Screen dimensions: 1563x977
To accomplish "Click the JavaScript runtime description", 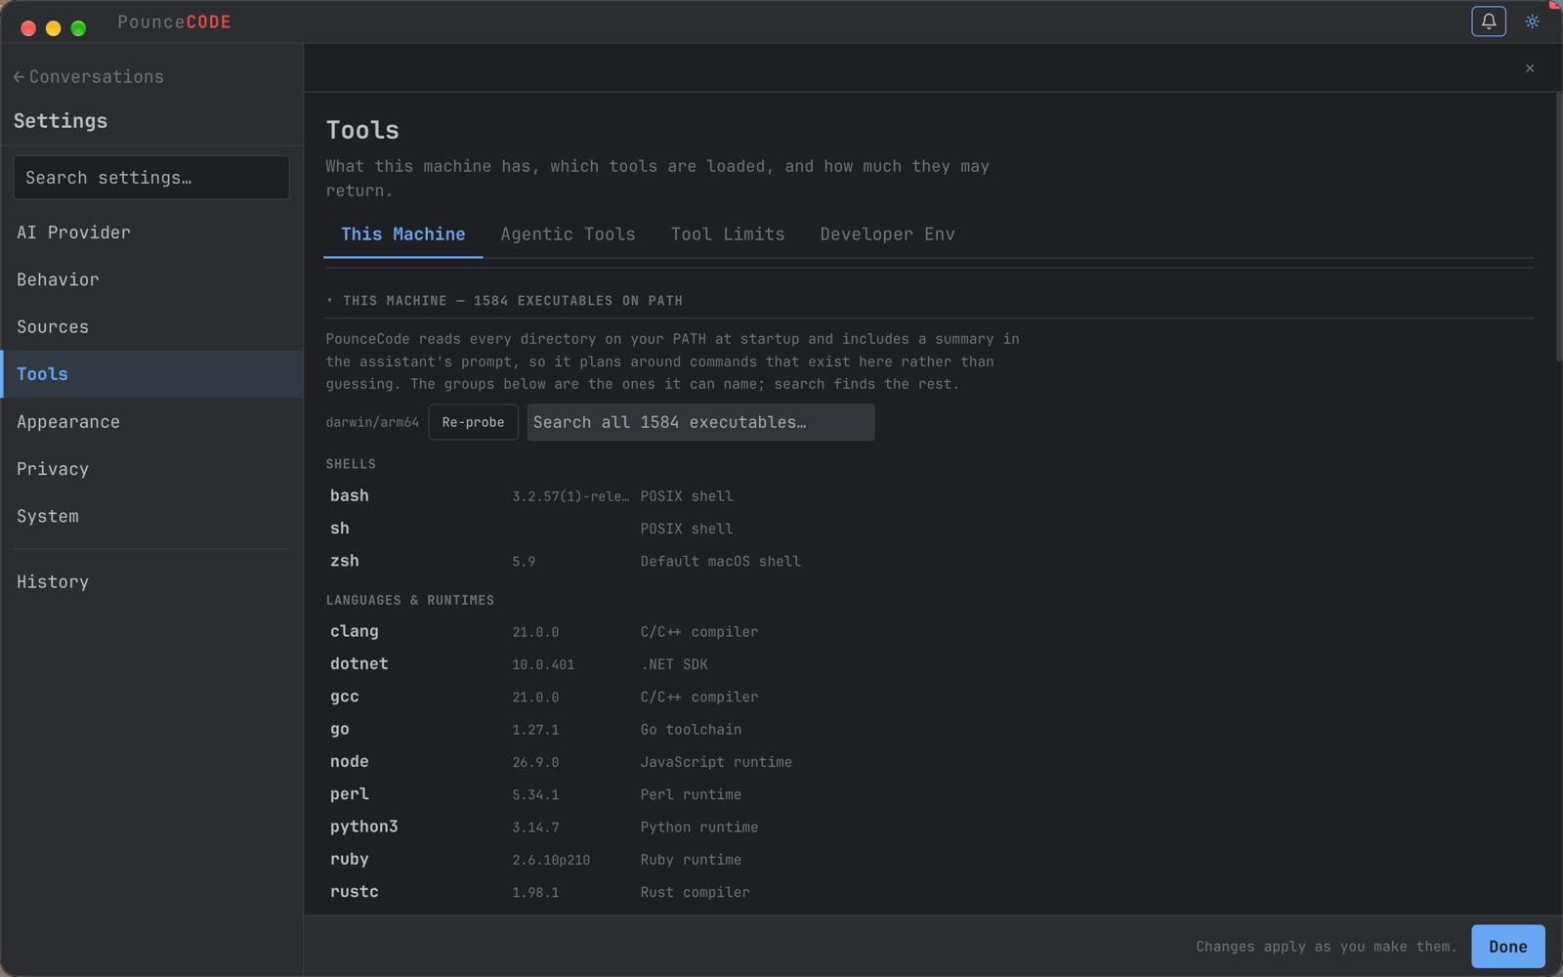I will (x=716, y=762).
